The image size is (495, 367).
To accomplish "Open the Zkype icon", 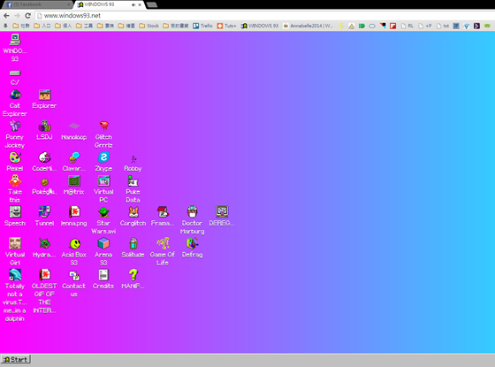I will tap(103, 157).
